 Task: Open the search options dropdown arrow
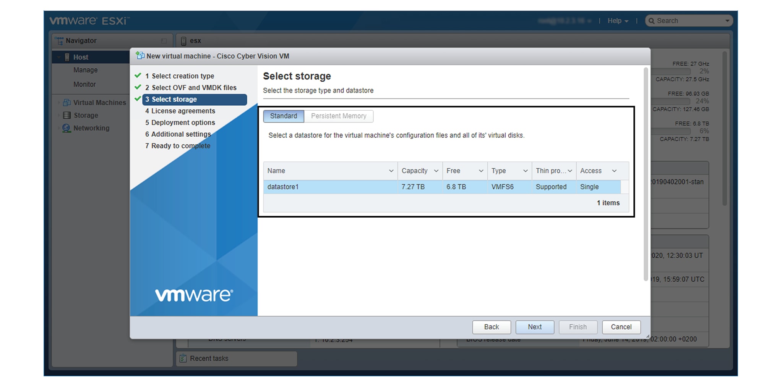(727, 21)
